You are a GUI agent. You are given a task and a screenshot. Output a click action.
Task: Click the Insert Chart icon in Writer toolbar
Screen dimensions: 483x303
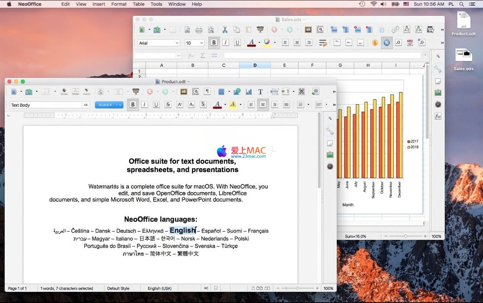[x=249, y=91]
